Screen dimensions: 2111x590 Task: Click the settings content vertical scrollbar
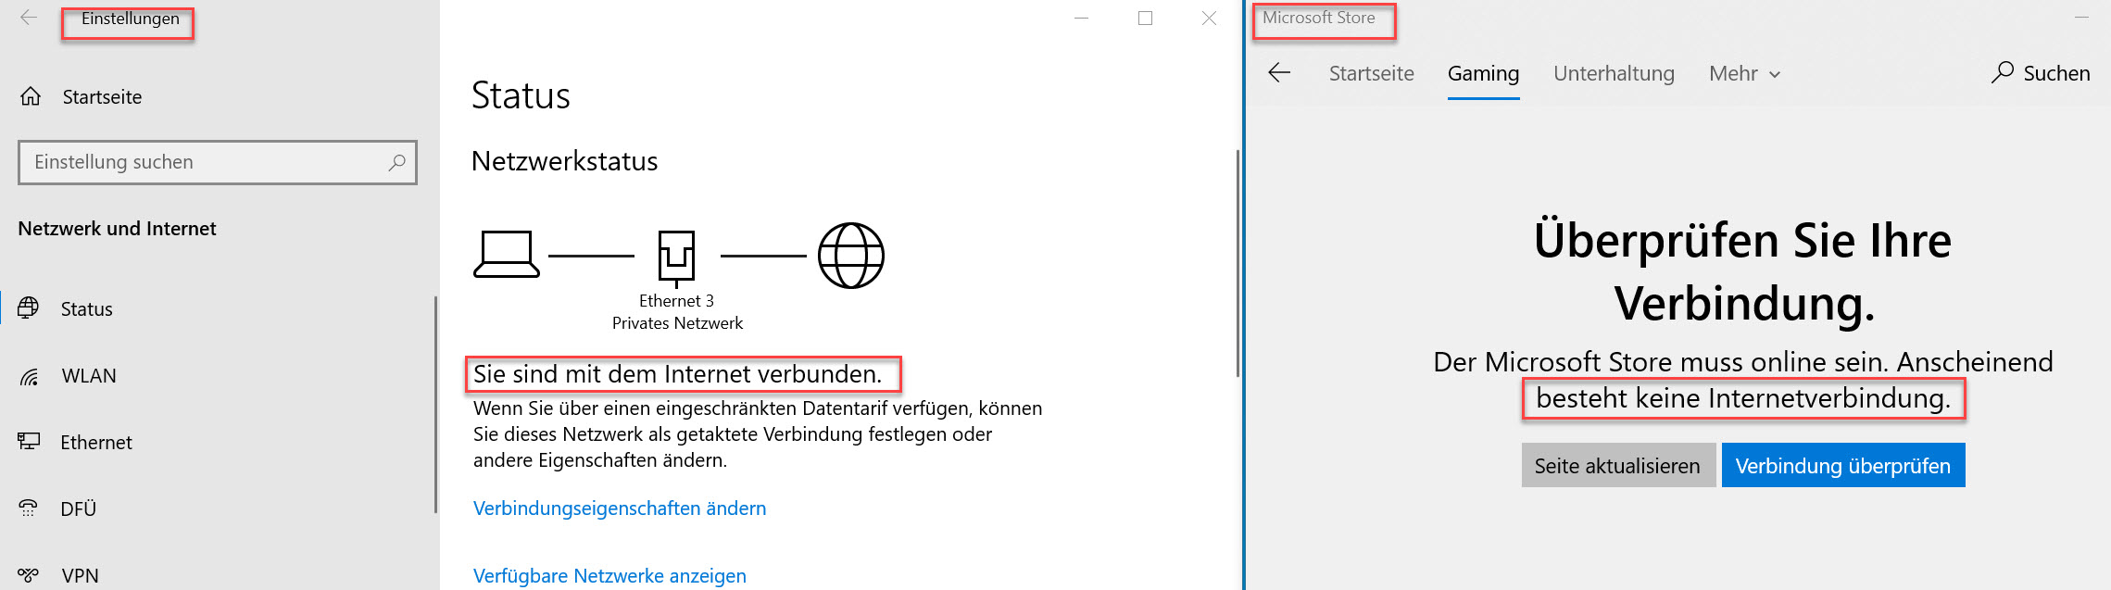coord(1238,263)
